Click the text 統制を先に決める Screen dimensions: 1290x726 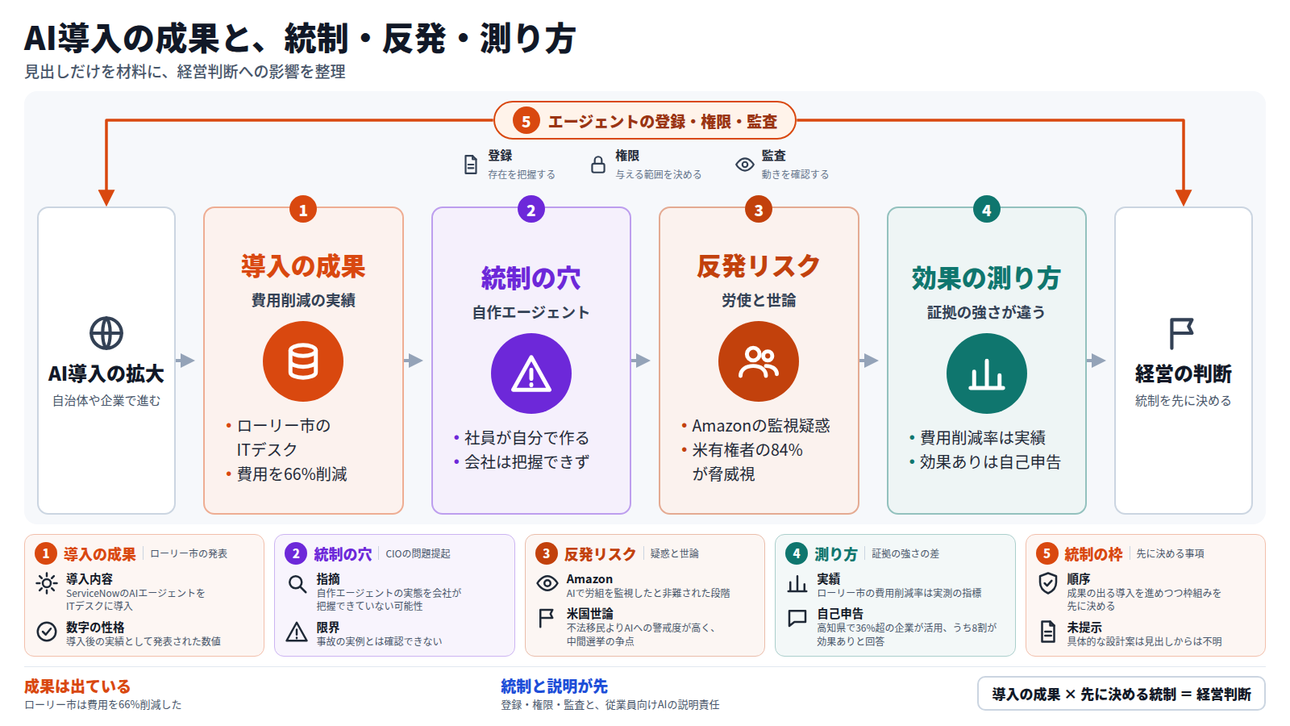click(x=1184, y=401)
